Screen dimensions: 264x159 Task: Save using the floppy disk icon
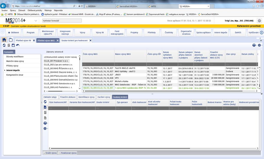tap(13, 45)
